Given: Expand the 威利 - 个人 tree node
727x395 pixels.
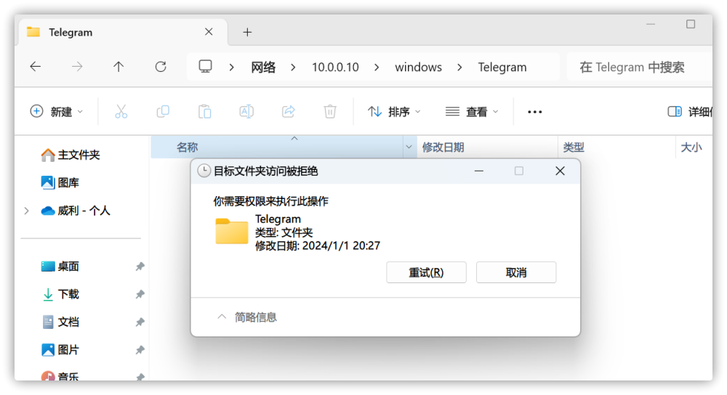Looking at the screenshot, I should click(x=26, y=211).
